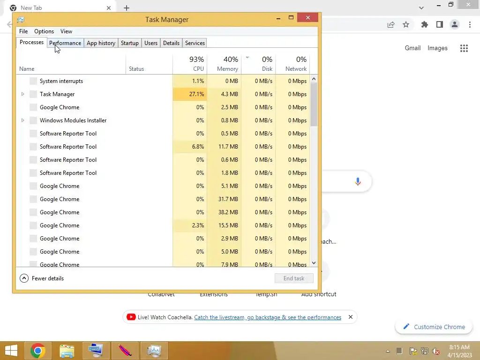Toggle Chrome side panel icon
Screen dimensions: 480x360
click(x=440, y=24)
